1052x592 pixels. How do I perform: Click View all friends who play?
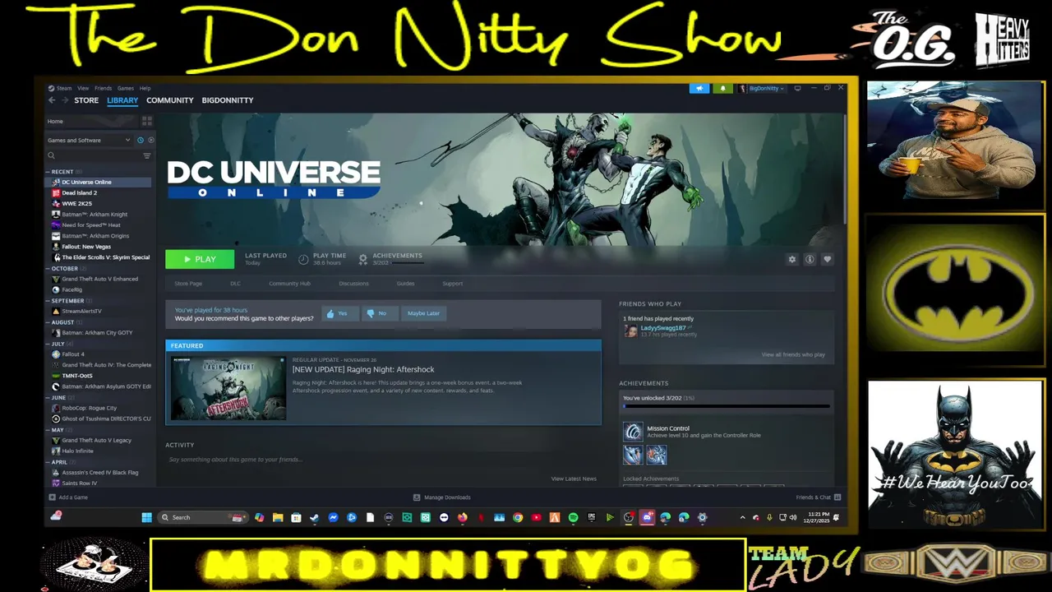click(793, 354)
